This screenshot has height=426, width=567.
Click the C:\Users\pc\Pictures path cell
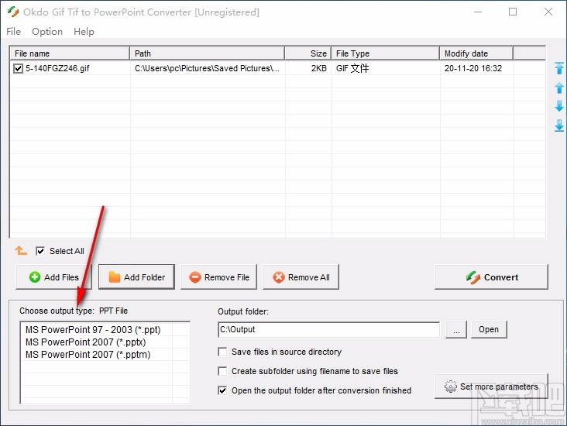coord(207,68)
